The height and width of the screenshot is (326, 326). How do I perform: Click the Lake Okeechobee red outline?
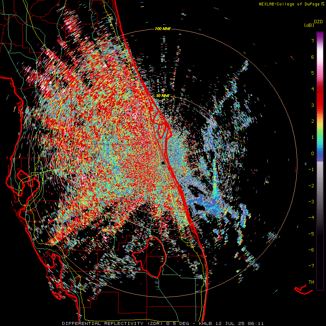tap(150, 257)
